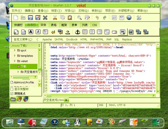Click the Bold 'A' formatting icon
This screenshot has width=168, height=129.
(31, 32)
